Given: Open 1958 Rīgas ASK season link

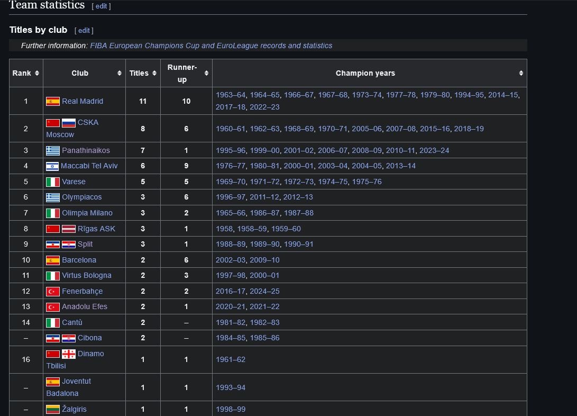Looking at the screenshot, I should [x=224, y=229].
